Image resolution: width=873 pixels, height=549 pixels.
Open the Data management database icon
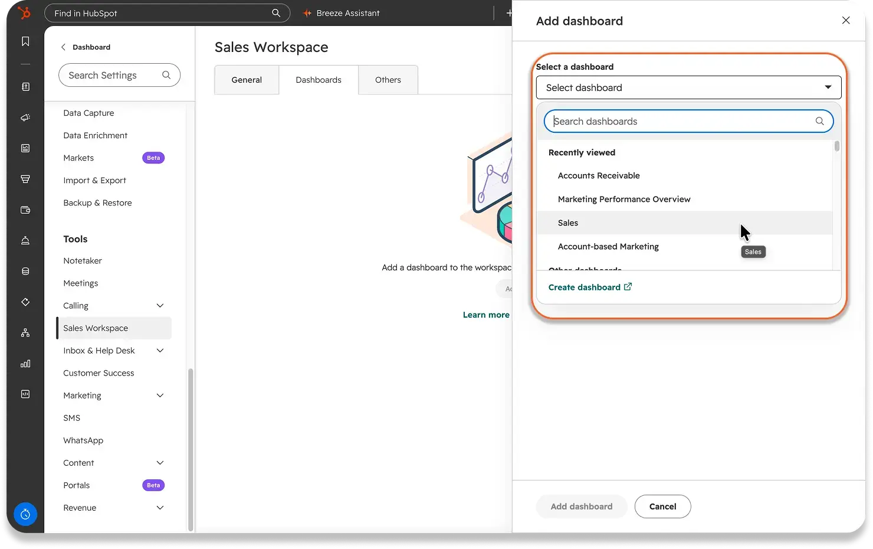point(25,272)
